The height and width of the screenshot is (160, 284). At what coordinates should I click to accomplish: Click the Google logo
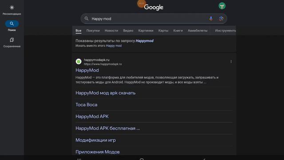[x=154, y=7]
